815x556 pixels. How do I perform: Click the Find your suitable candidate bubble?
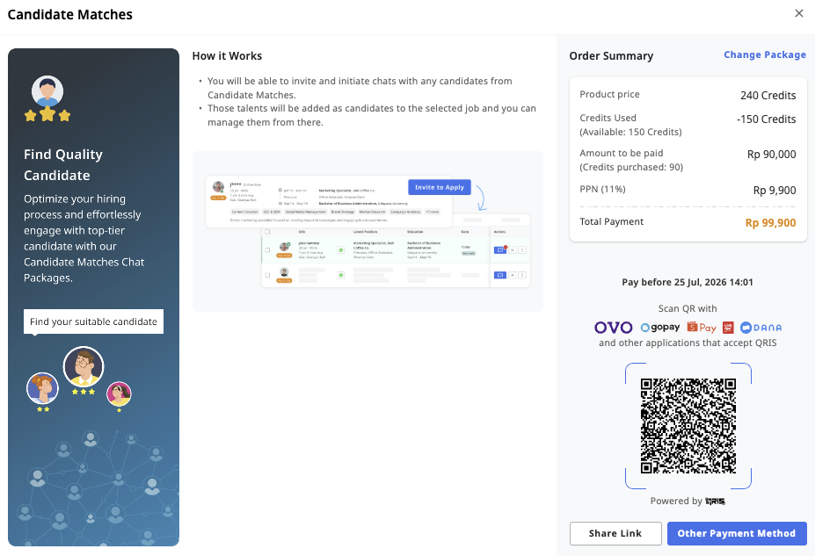pyautogui.click(x=93, y=321)
